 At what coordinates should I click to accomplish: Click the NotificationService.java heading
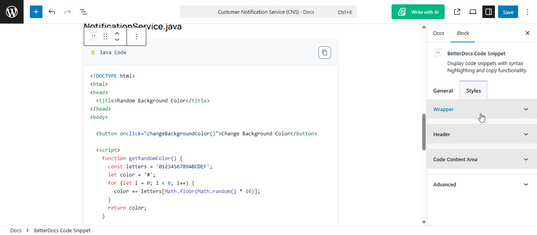point(132,27)
